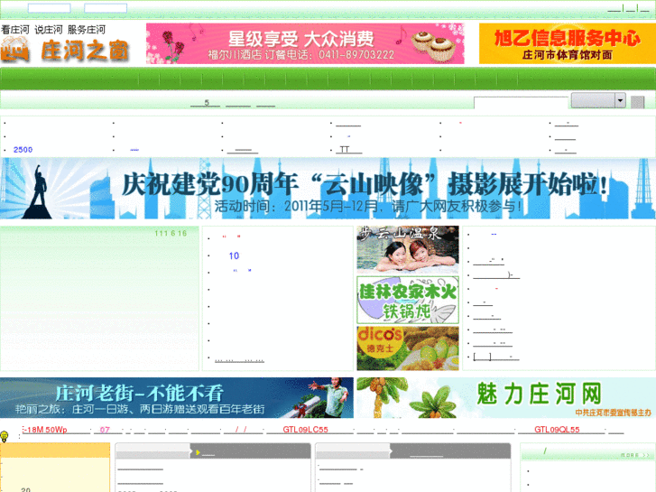The width and height of the screenshot is (656, 492).
Task: Open the dico's 德克士 ad image
Action: click(408, 348)
